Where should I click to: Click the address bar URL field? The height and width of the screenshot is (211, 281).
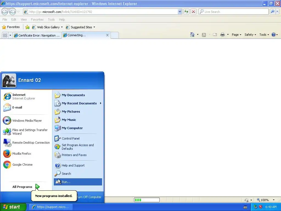(103, 12)
